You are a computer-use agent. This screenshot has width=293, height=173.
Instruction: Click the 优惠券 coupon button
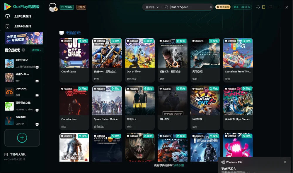pos(81,7)
